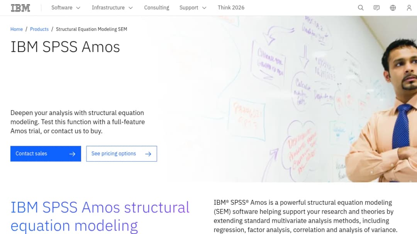The image size is (417, 234).
Task: Open the globe region selector icon
Action: pyautogui.click(x=393, y=8)
